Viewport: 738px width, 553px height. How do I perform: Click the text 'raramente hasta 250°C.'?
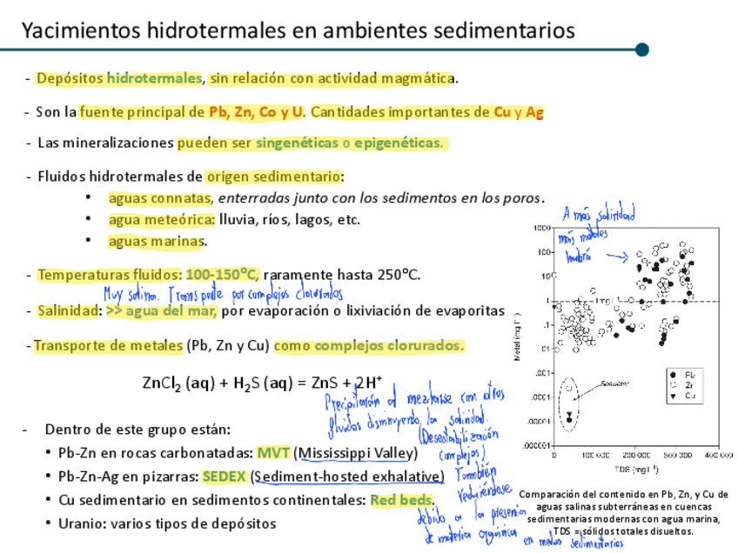pyautogui.click(x=342, y=275)
